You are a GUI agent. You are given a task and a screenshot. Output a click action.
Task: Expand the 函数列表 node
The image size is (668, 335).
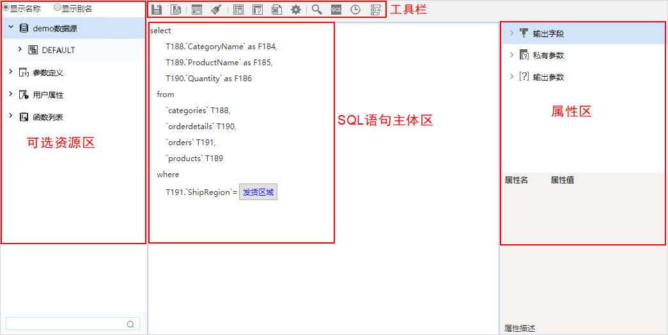(11, 116)
